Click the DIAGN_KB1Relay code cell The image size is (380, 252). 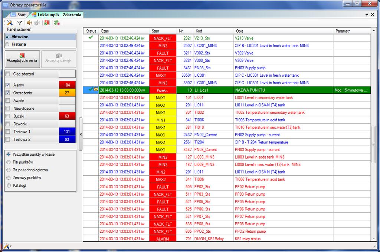(x=213, y=239)
